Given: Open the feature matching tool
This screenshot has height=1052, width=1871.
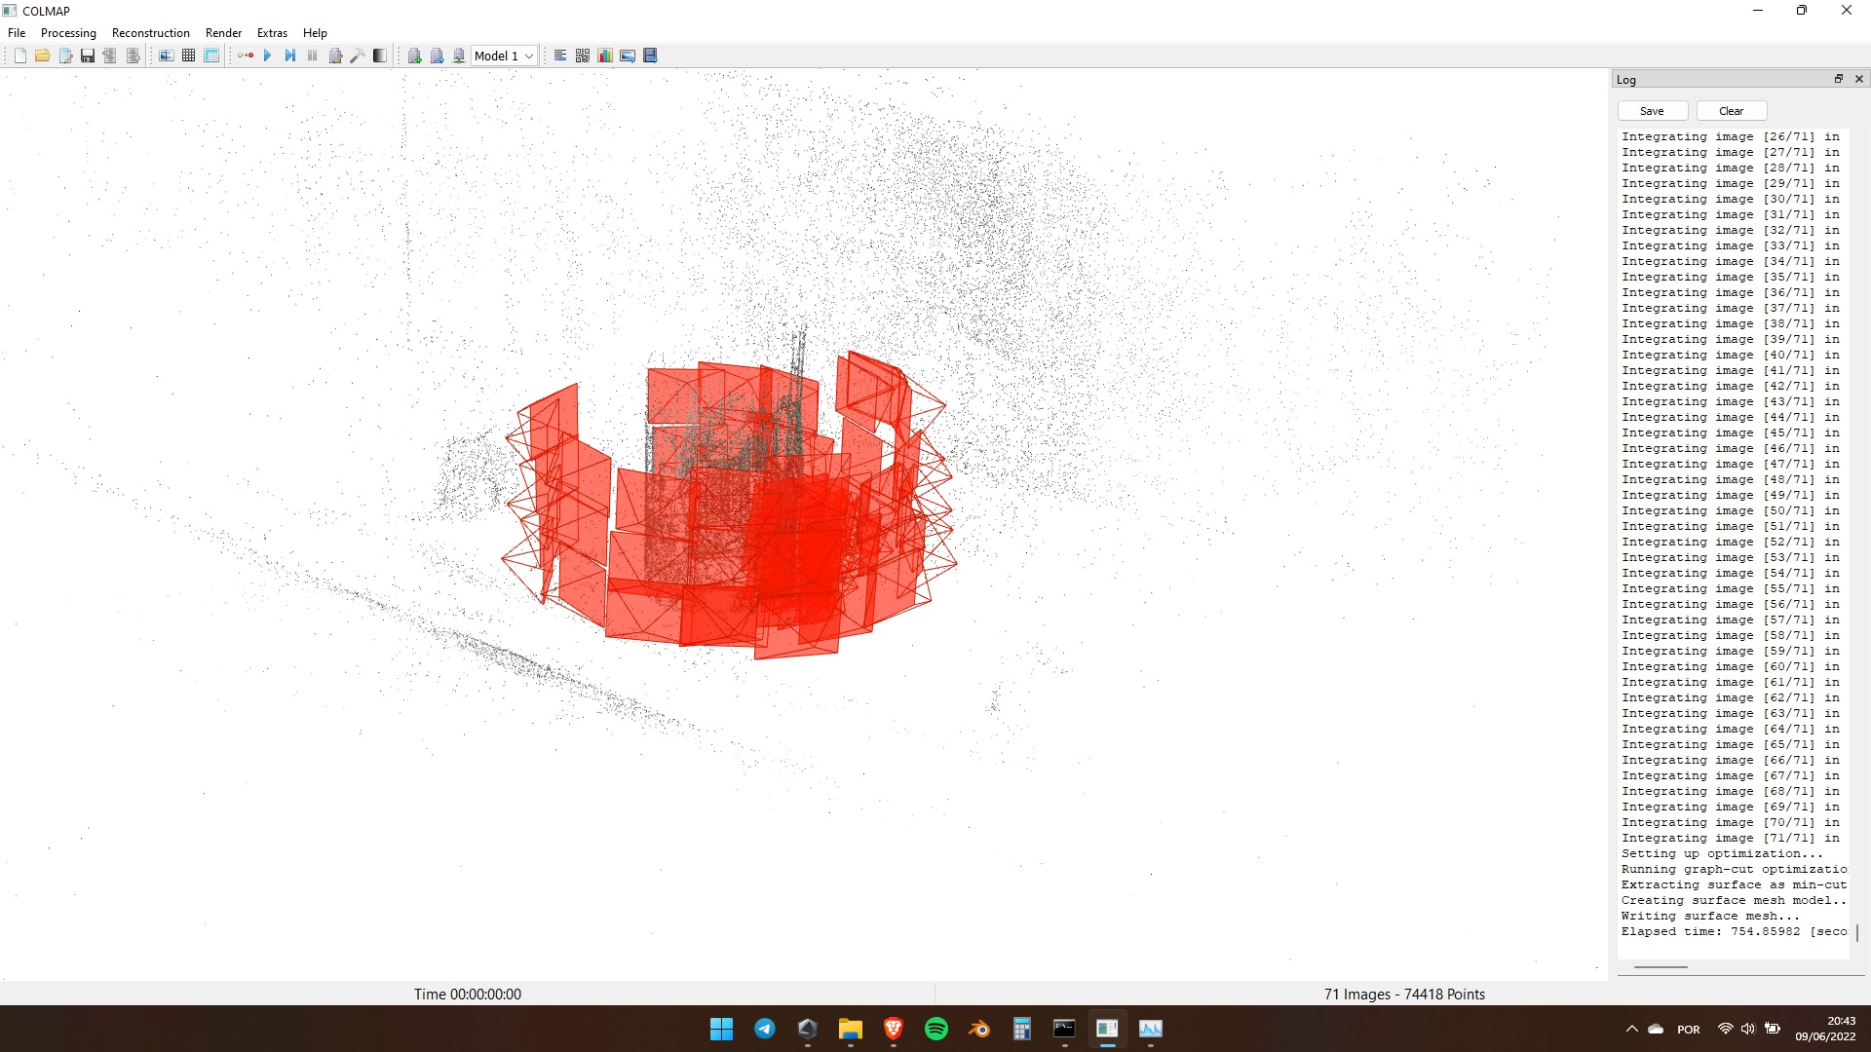Looking at the screenshot, I should [188, 56].
